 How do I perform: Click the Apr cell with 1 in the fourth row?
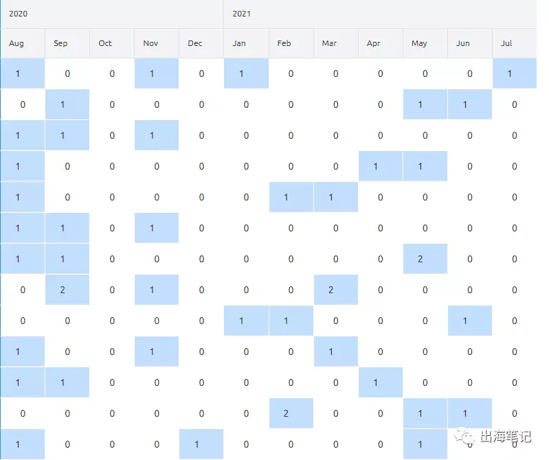click(x=380, y=166)
